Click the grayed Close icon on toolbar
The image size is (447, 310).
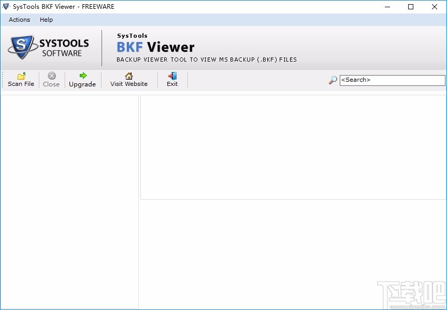51,76
